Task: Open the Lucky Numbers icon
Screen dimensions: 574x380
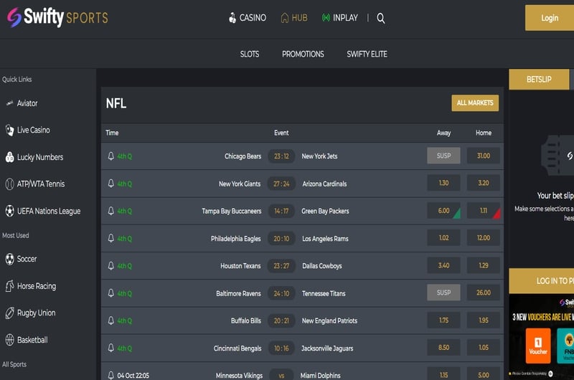Action: 9,157
